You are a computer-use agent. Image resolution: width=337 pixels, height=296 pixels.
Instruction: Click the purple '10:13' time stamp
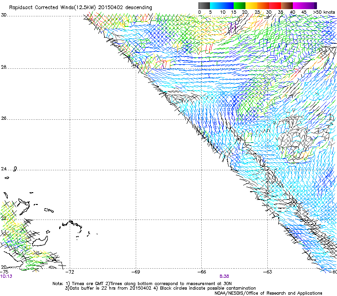[x=6, y=276]
